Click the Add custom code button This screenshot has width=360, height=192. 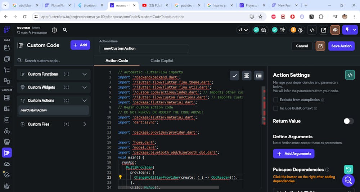coord(80,45)
